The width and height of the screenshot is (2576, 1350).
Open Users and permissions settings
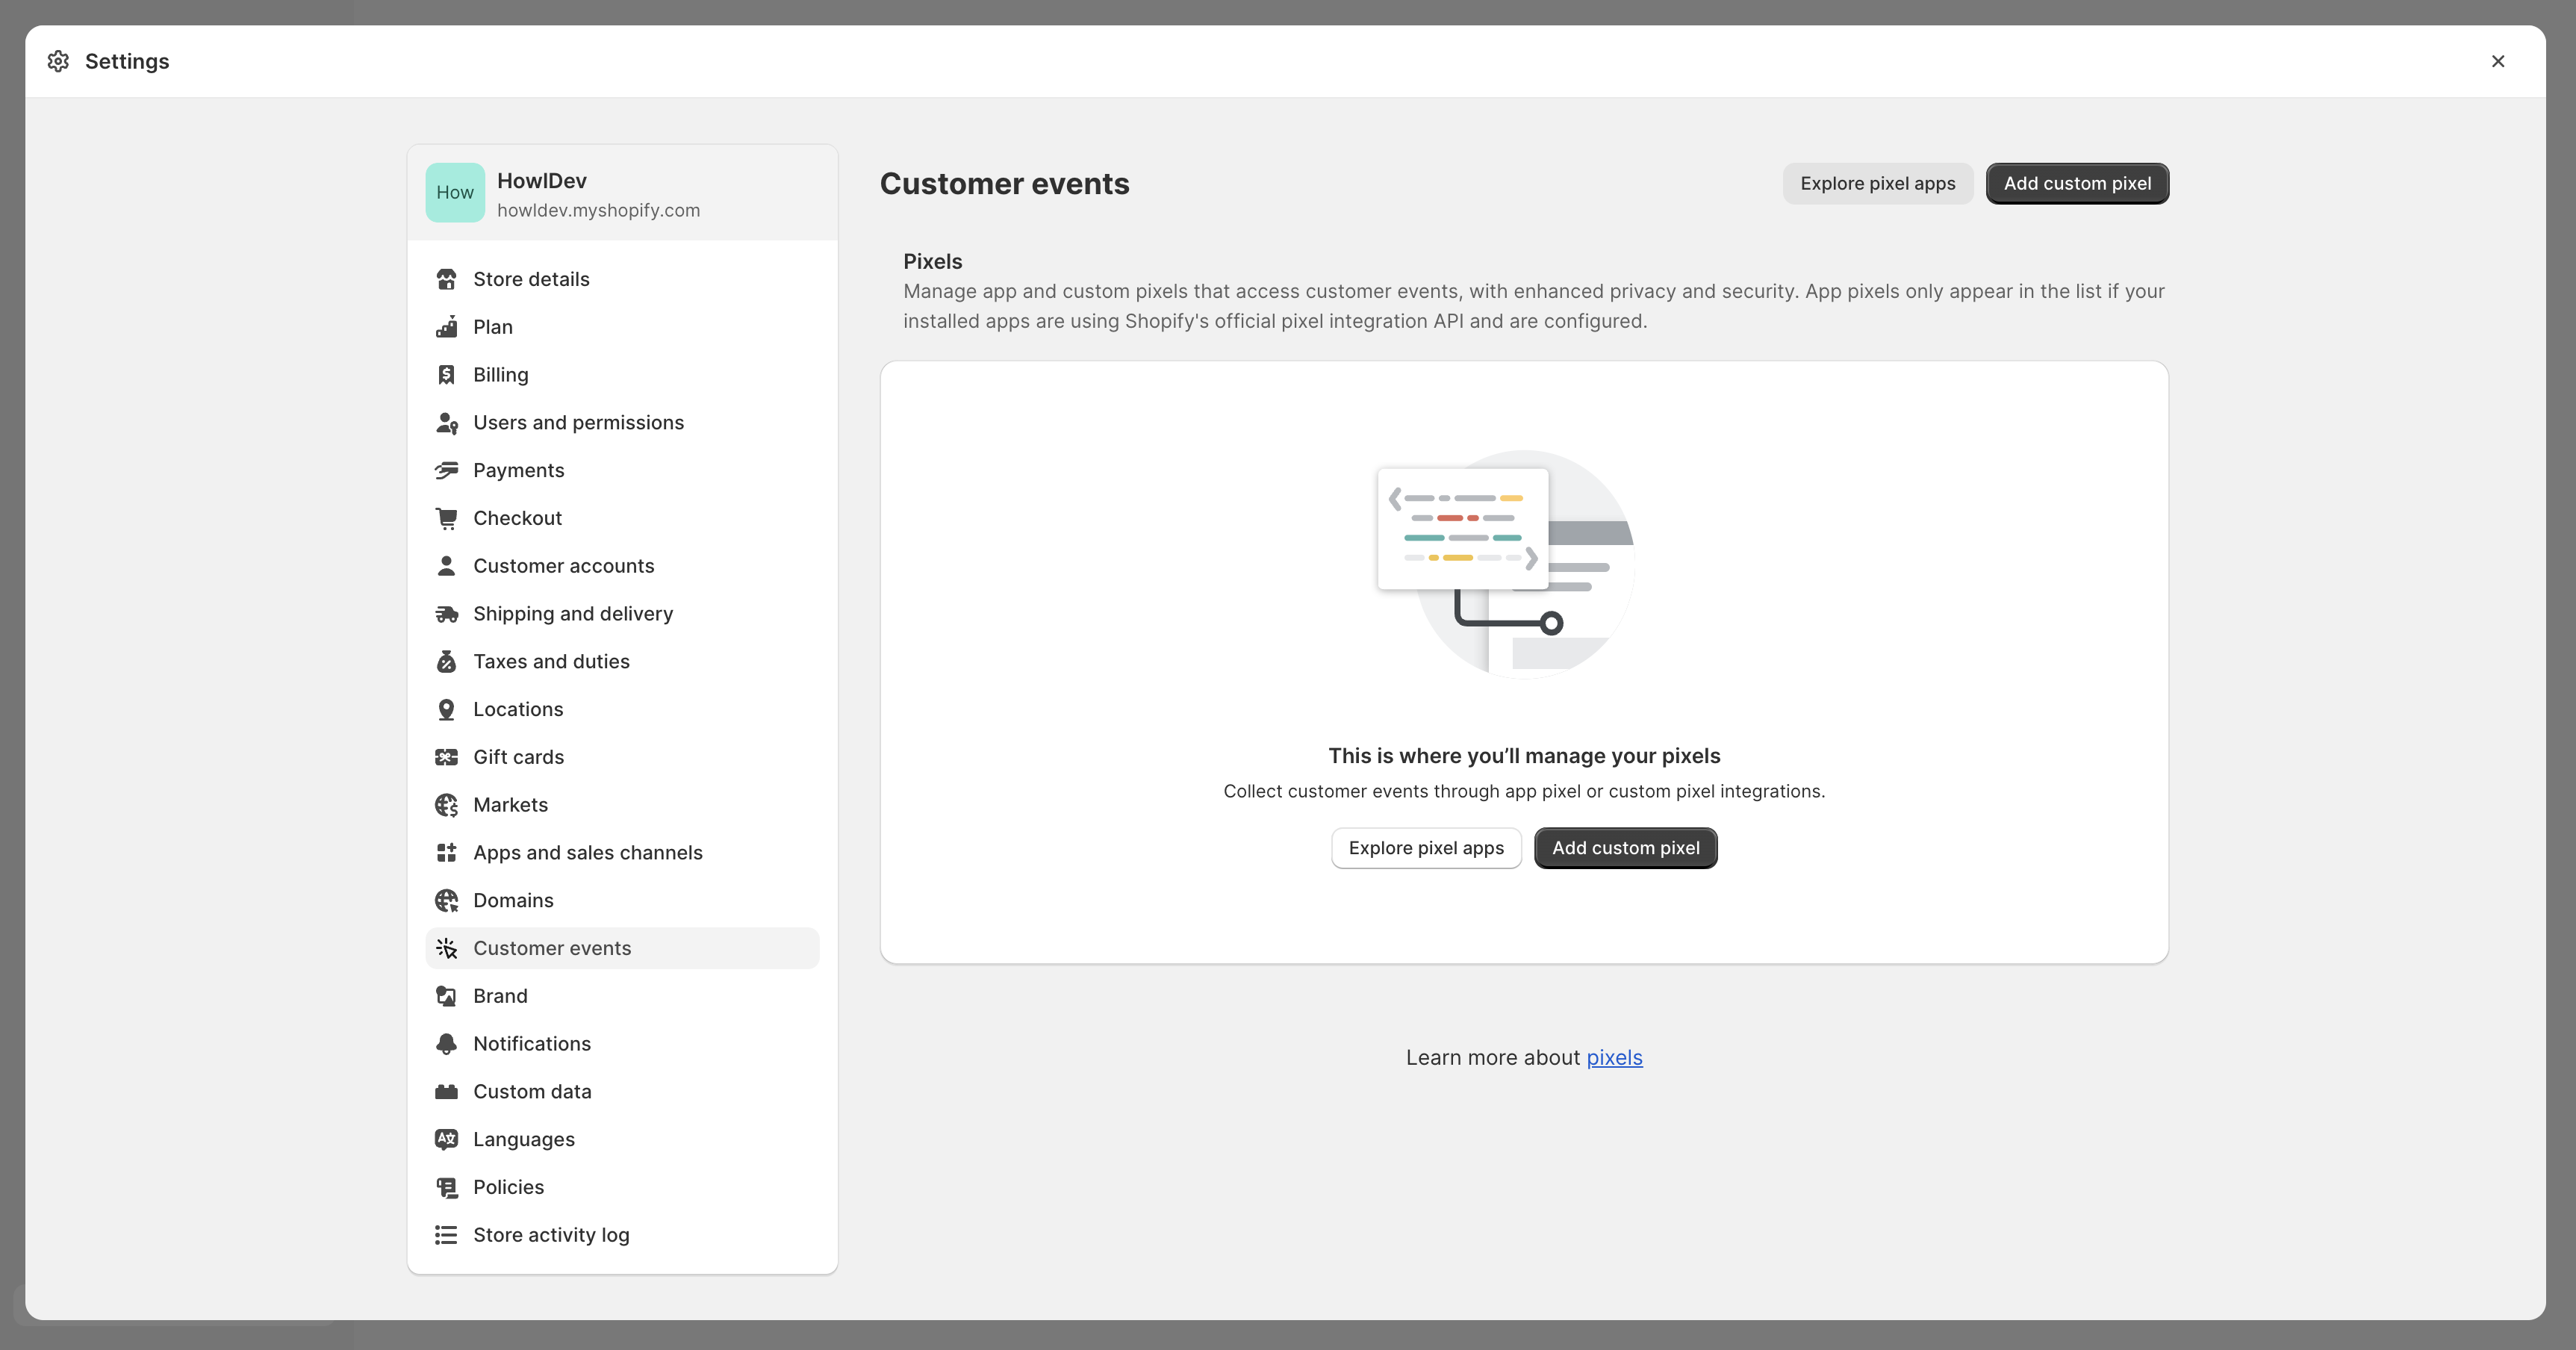tap(578, 422)
